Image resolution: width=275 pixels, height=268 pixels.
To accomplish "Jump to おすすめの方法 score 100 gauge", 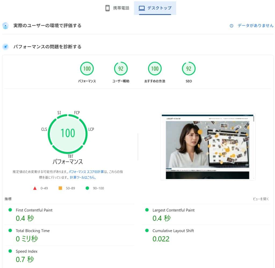I will [155, 69].
